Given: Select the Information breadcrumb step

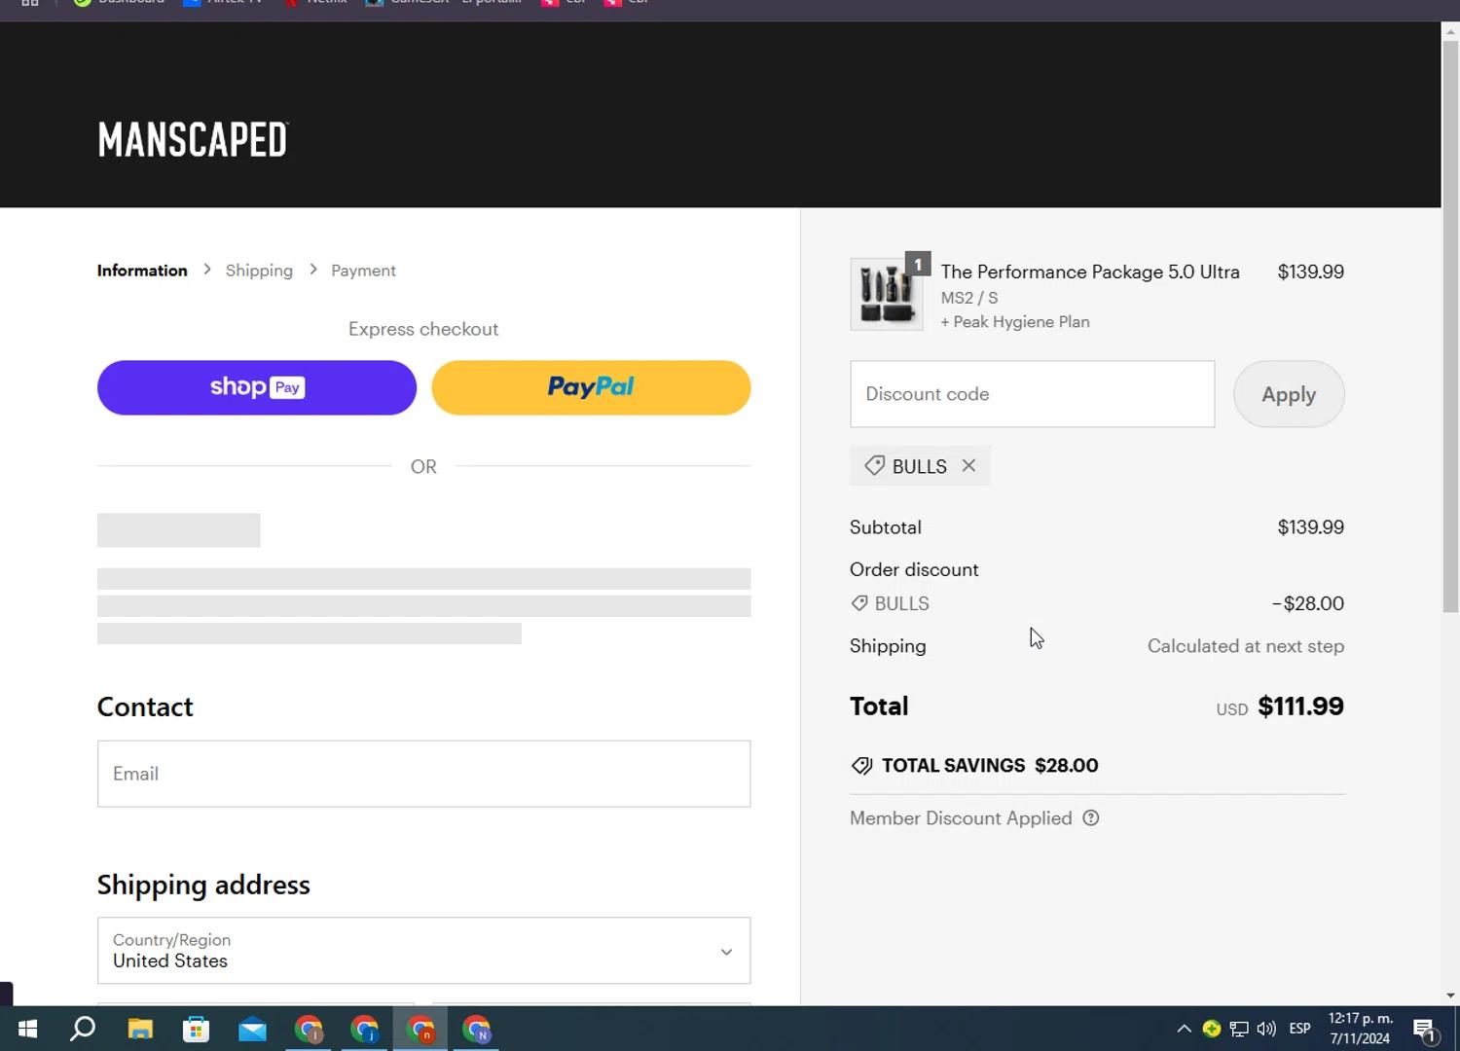Looking at the screenshot, I should coord(142,271).
